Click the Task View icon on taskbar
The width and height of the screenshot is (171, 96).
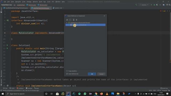[x=52, y=94]
